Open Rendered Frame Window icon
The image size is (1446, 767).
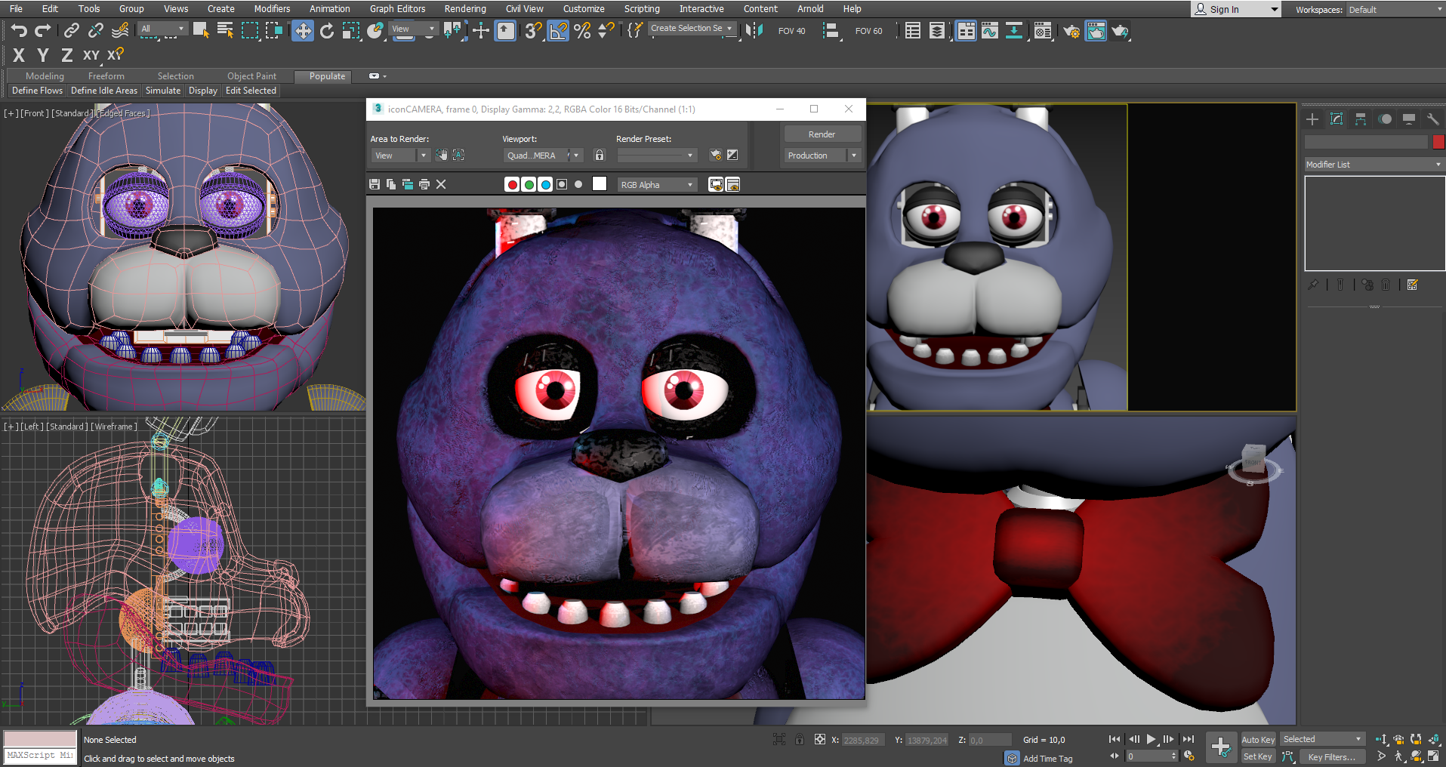point(1096,31)
